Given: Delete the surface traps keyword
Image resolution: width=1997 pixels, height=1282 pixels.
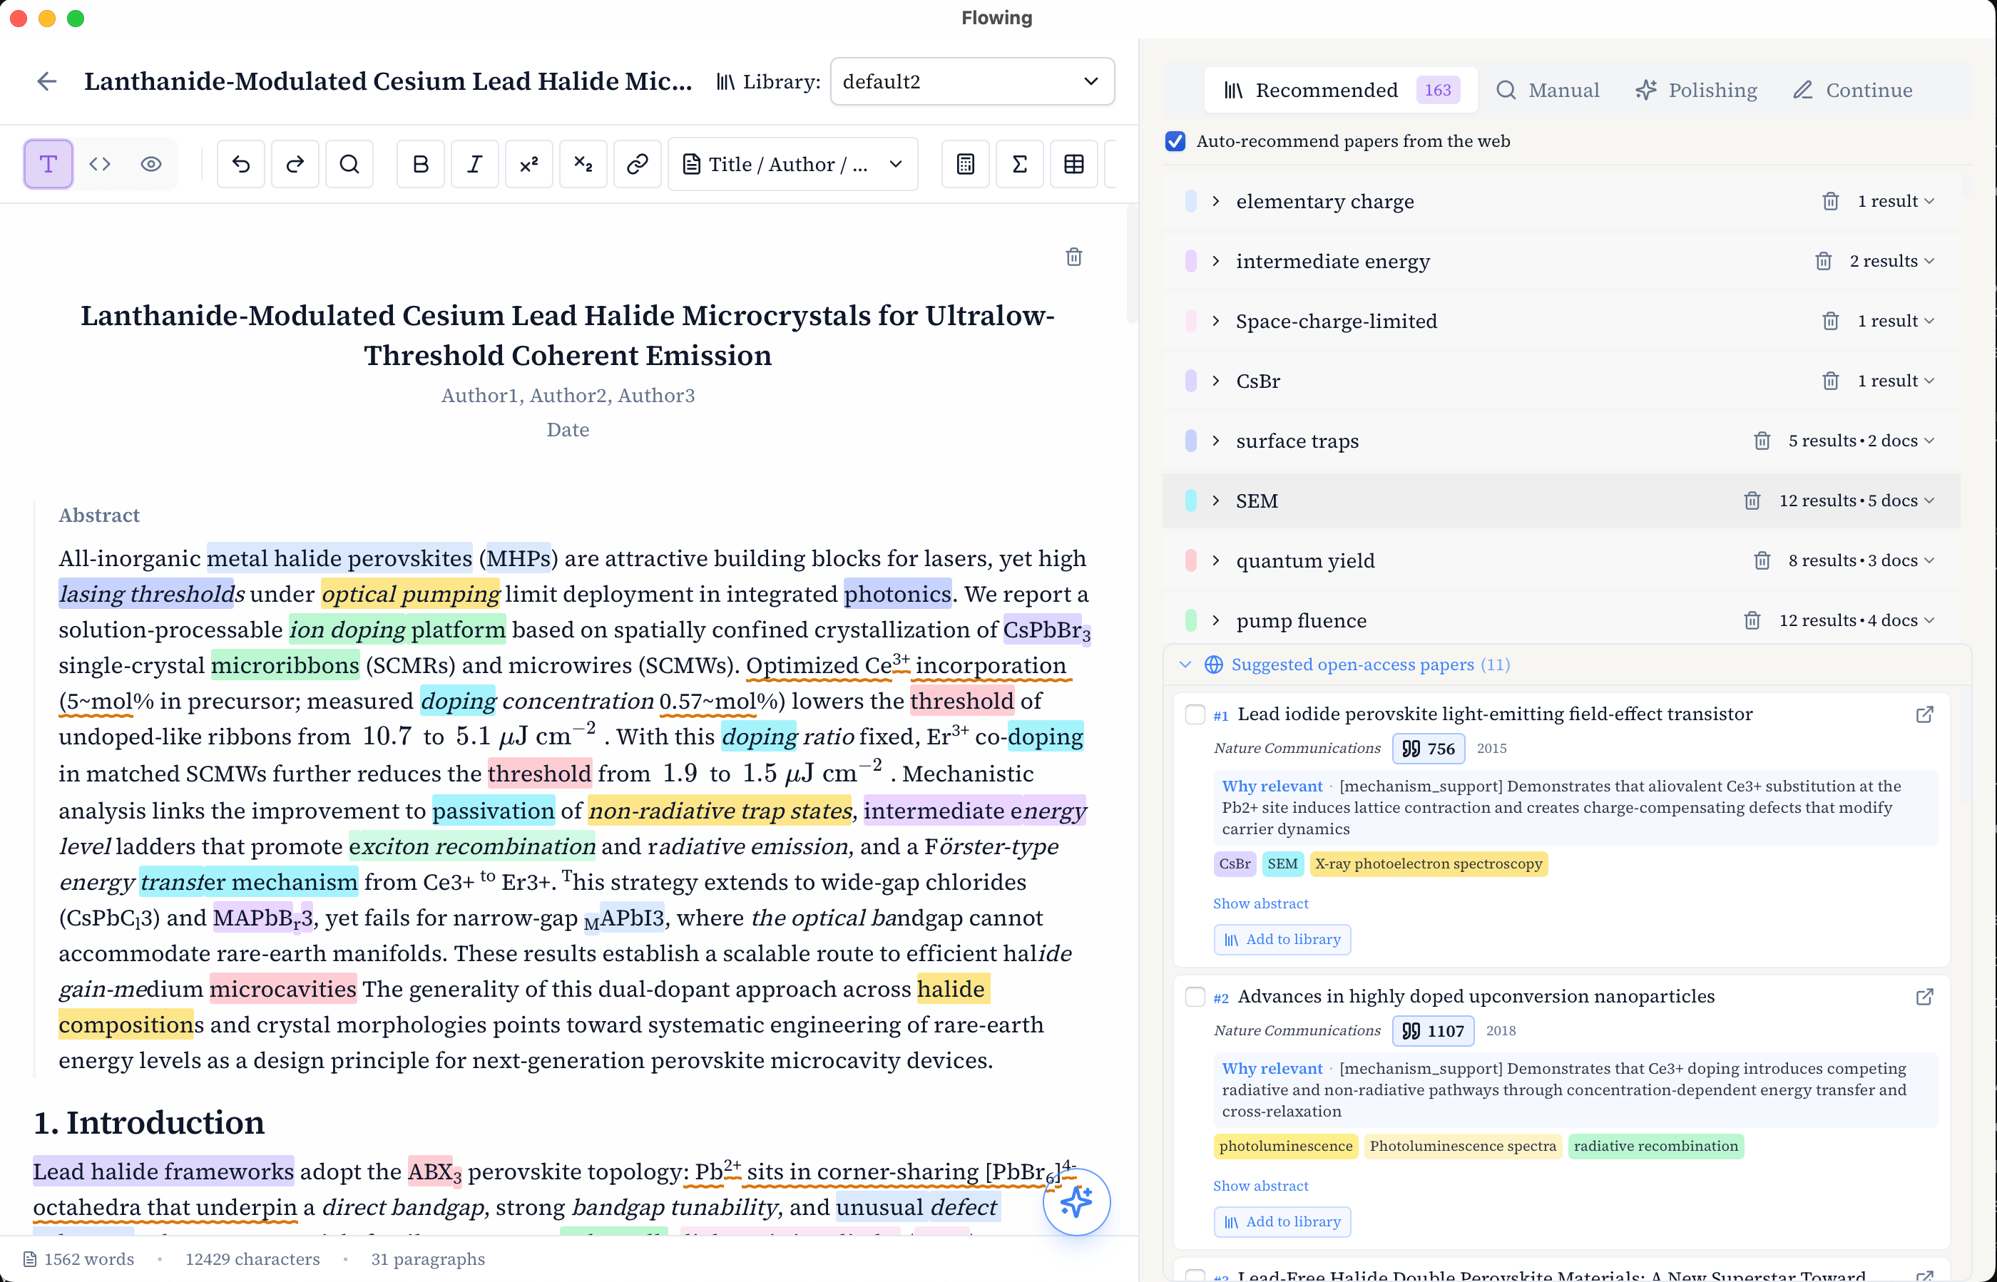Looking at the screenshot, I should coord(1762,441).
